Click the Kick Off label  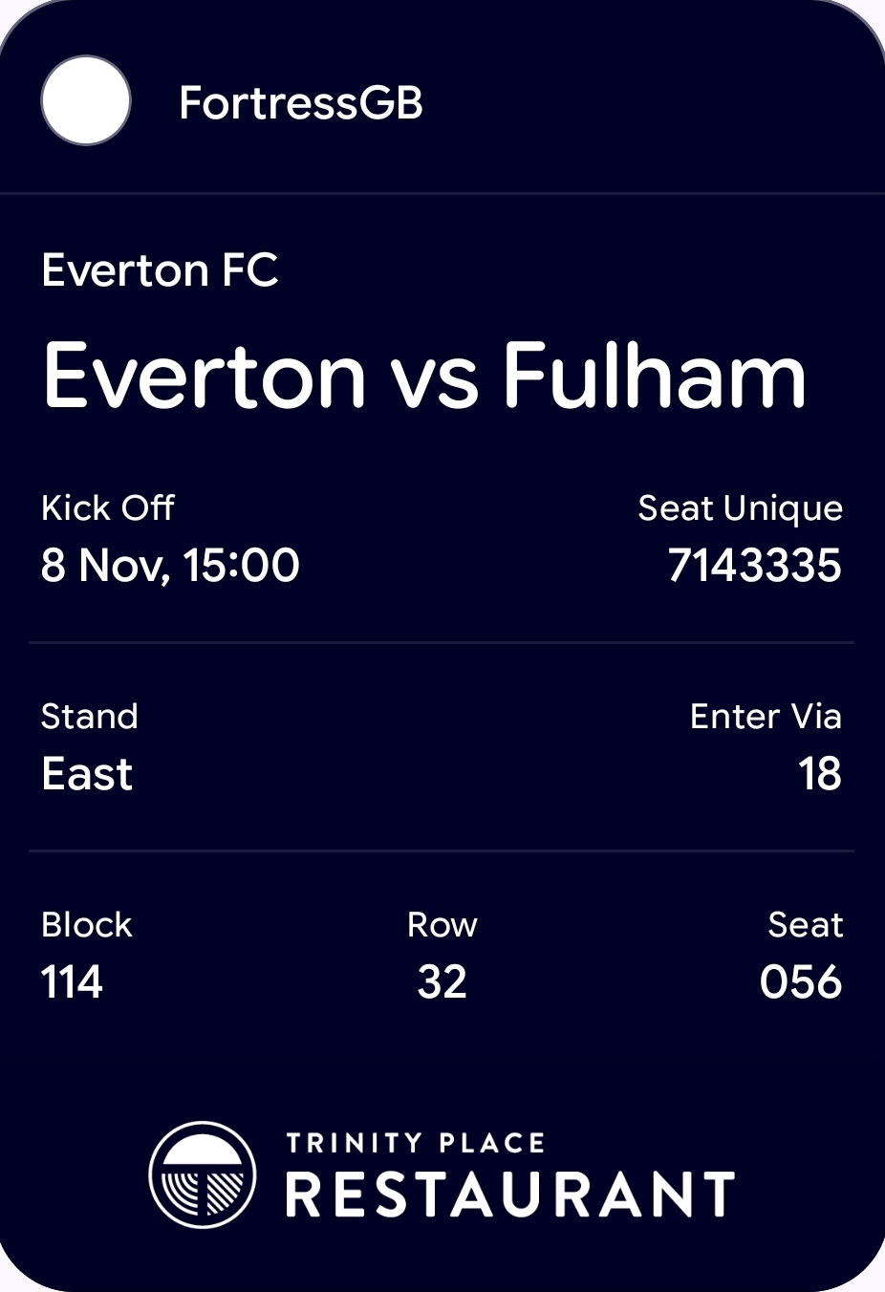point(108,508)
